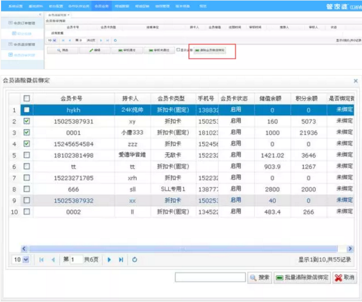Open the 微信管理 top menu
Screen dimensions: 362x302
click(162, 6)
